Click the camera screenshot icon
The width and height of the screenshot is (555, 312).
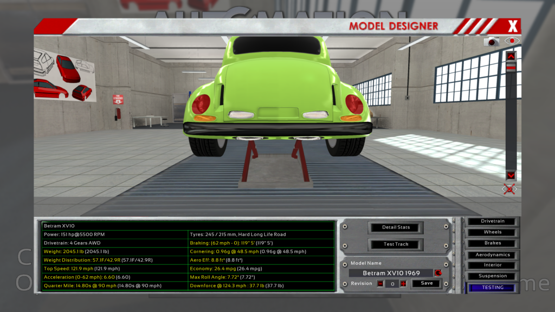coord(492,42)
